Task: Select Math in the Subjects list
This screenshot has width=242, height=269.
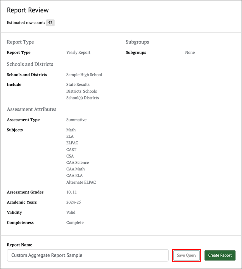Action: [x=71, y=130]
